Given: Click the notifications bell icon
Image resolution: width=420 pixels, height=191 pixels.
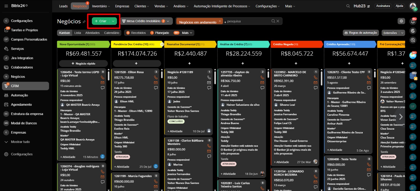Looking at the screenshot, I should (x=413, y=22).
